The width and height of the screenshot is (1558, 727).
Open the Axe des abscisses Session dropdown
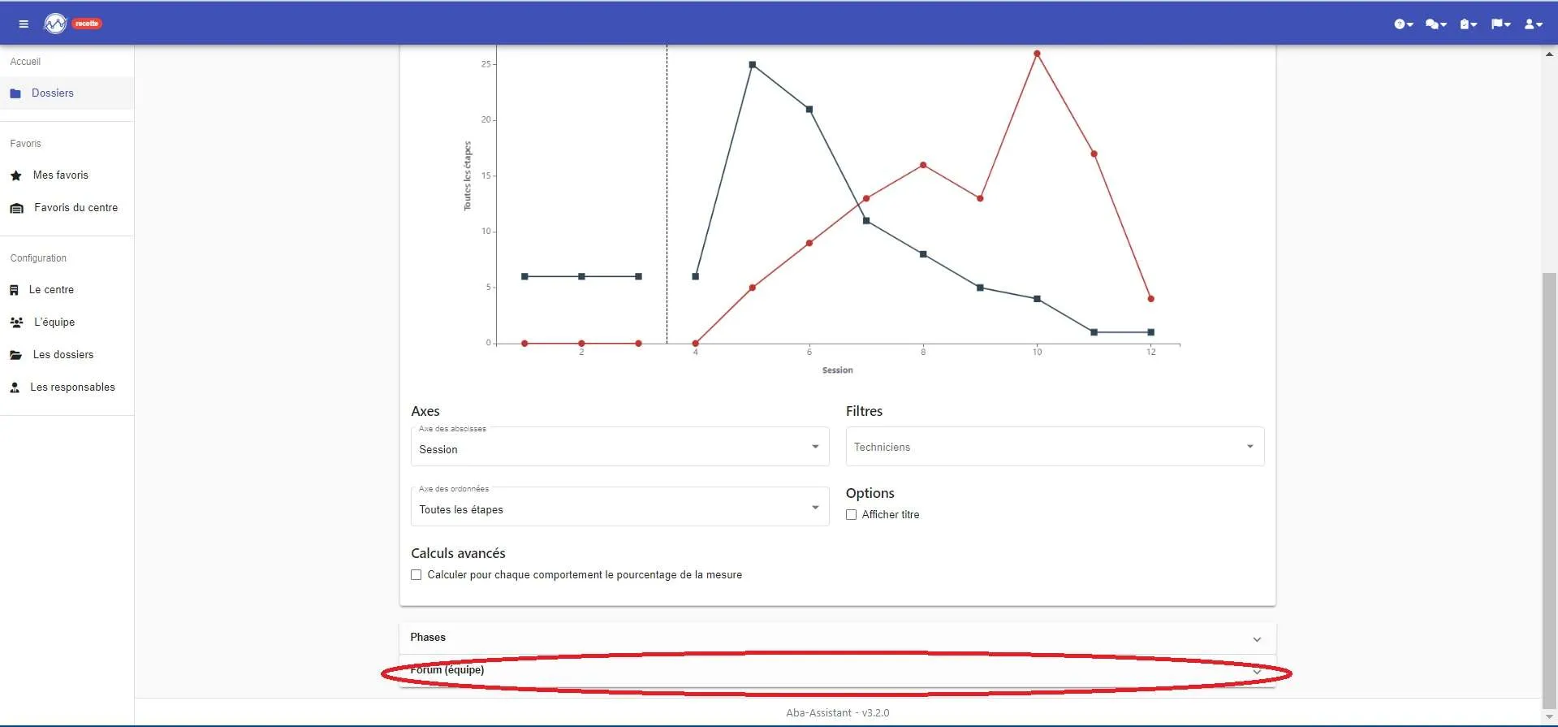(620, 447)
